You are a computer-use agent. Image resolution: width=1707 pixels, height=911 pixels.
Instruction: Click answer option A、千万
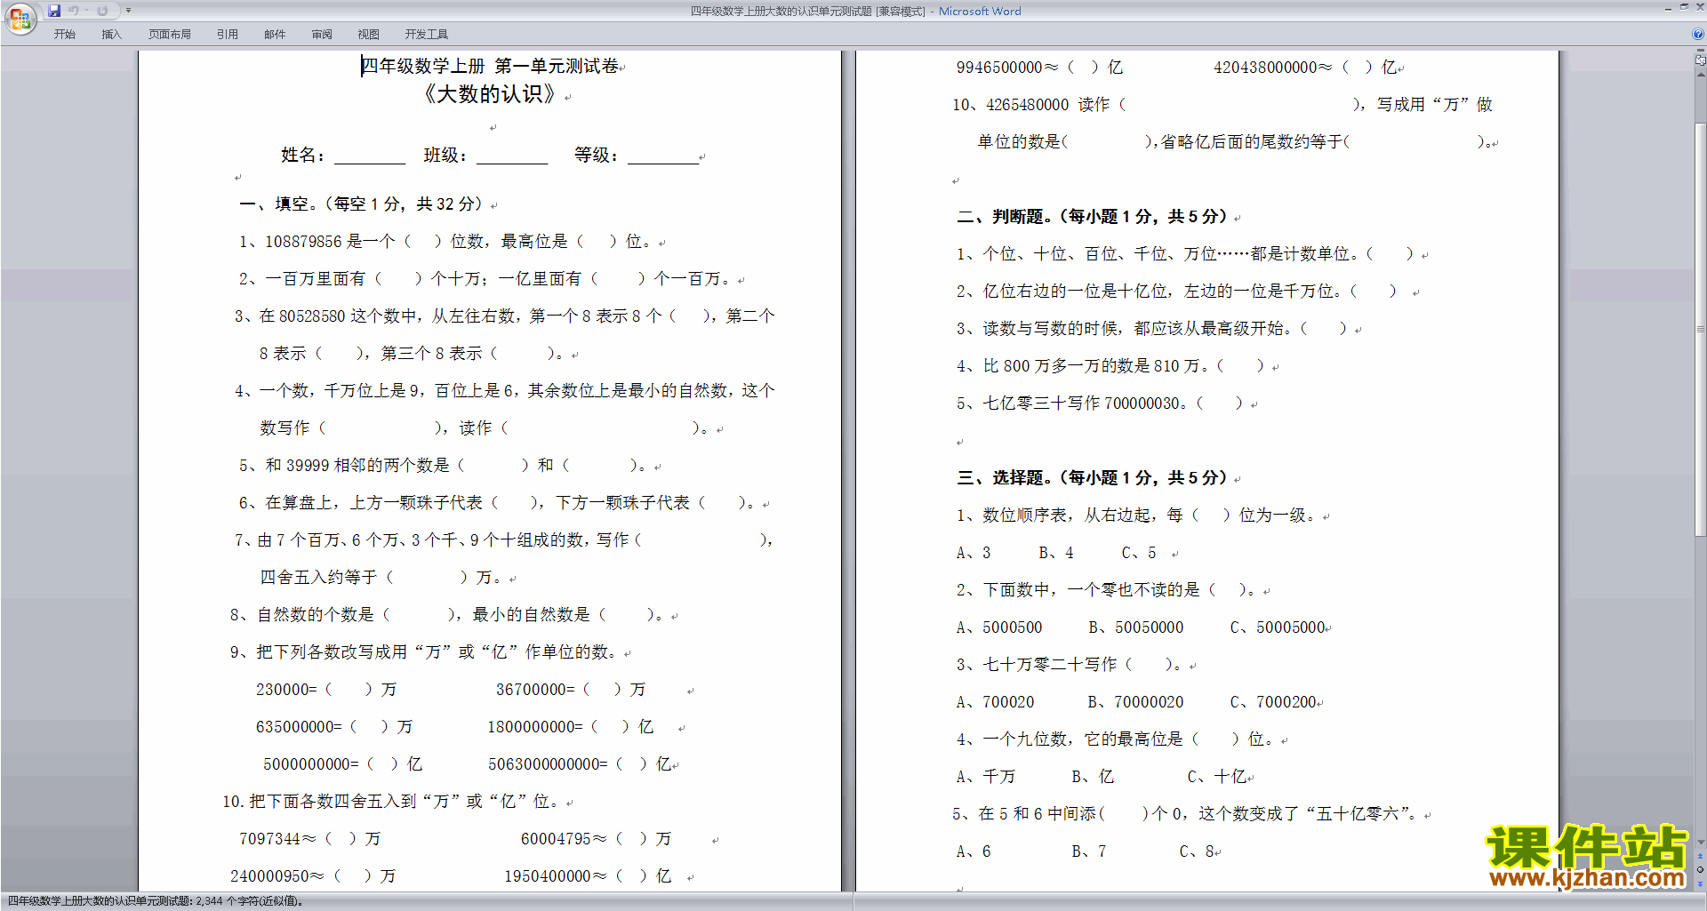[x=985, y=777]
